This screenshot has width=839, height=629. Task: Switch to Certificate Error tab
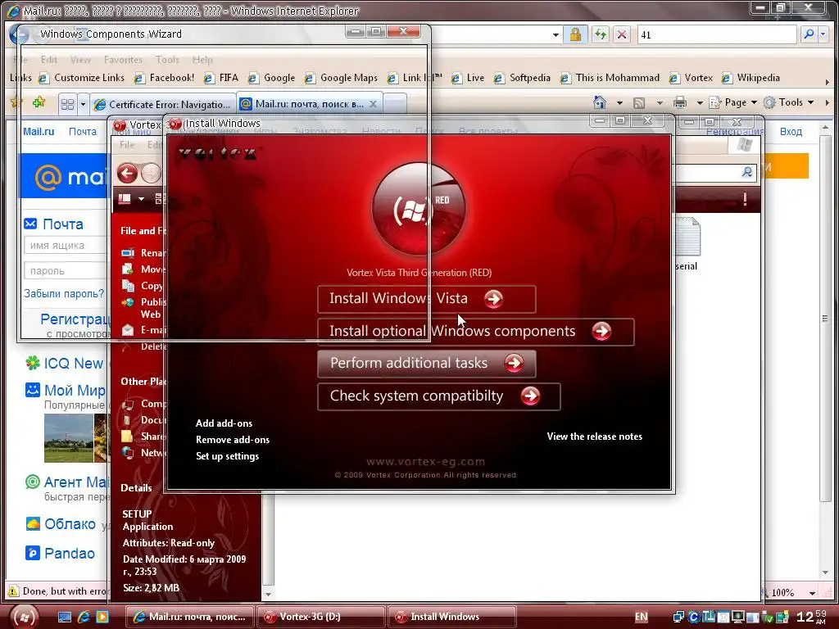click(162, 104)
